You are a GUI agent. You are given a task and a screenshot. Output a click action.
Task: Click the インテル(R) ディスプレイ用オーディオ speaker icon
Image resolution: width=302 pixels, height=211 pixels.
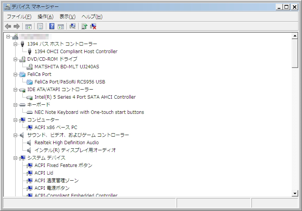[29, 150]
